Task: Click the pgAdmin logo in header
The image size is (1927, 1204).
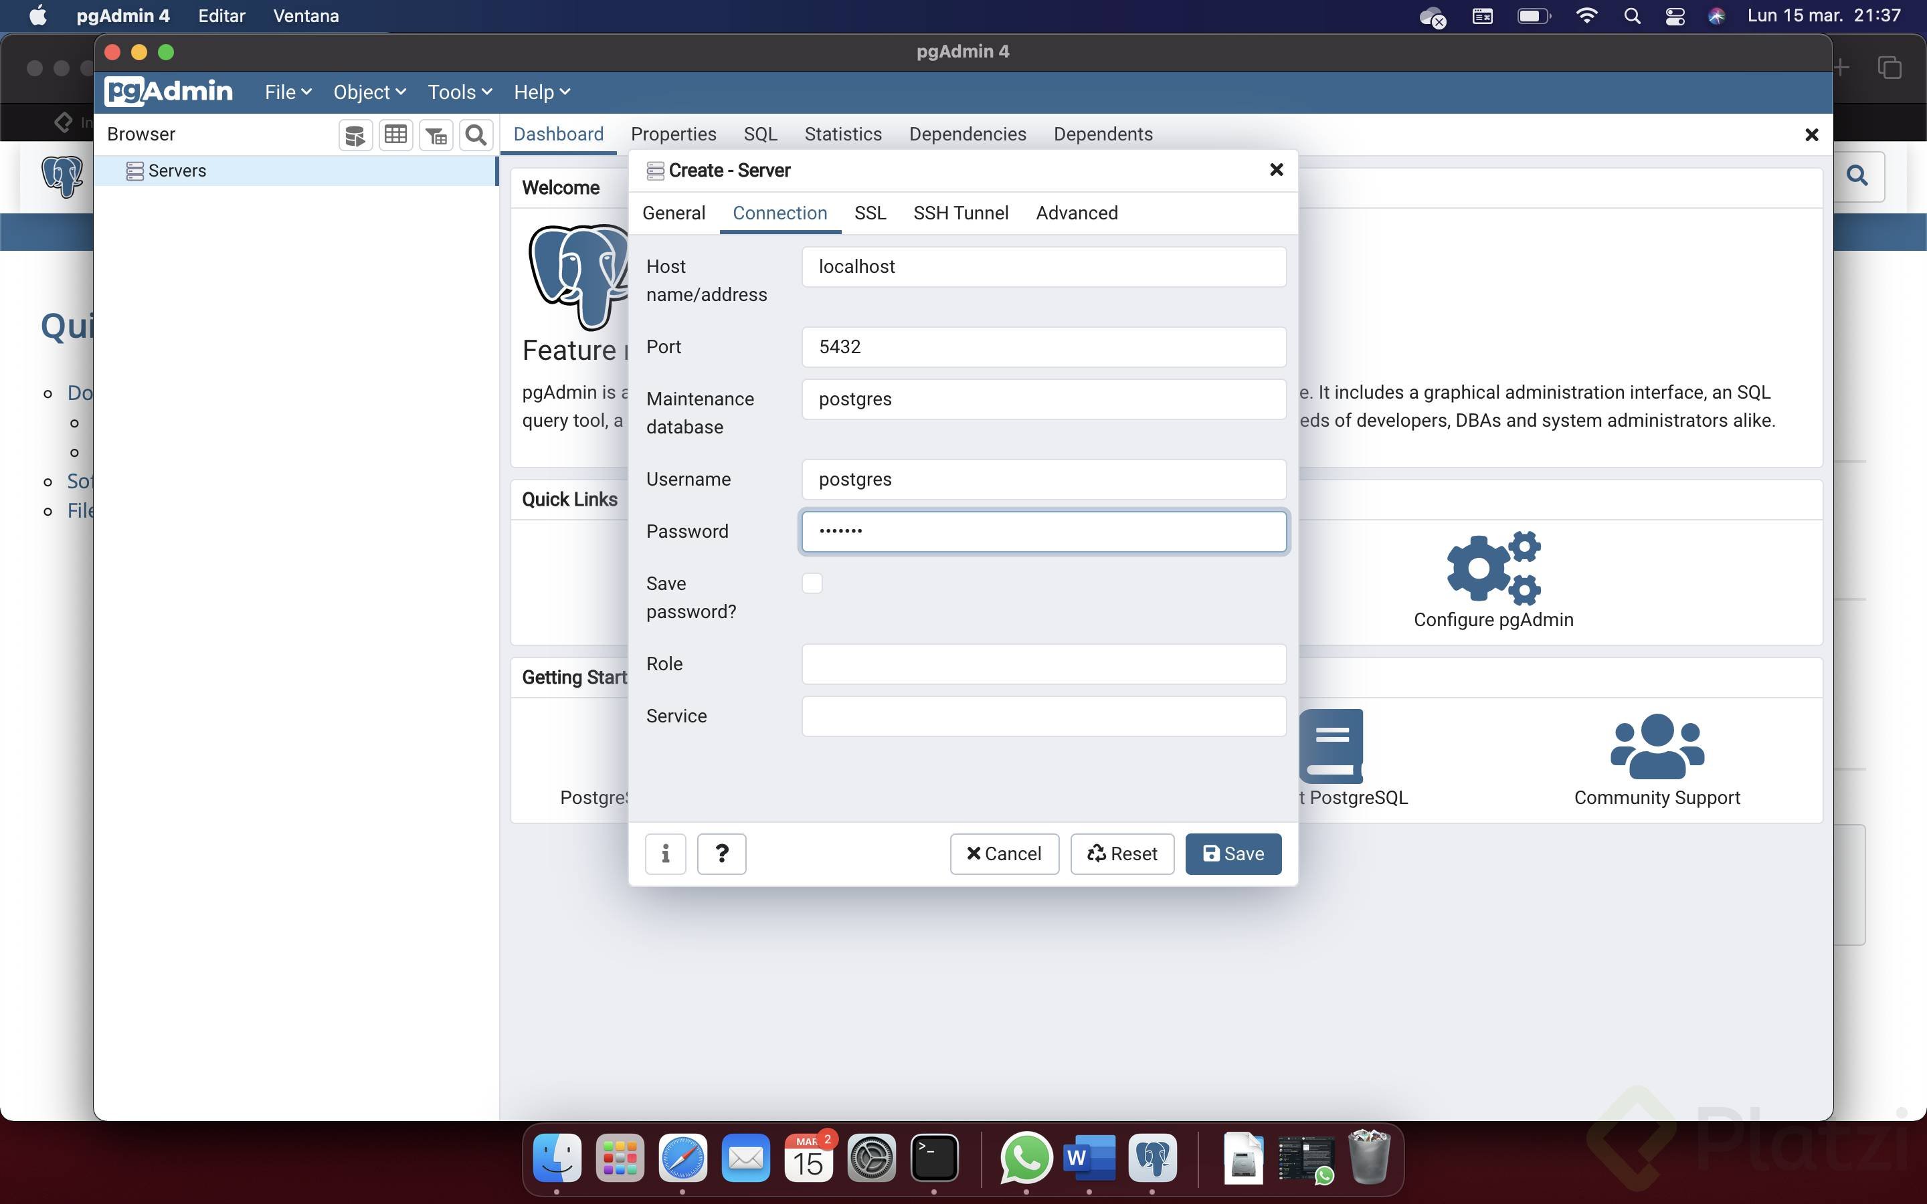Action: tap(169, 92)
